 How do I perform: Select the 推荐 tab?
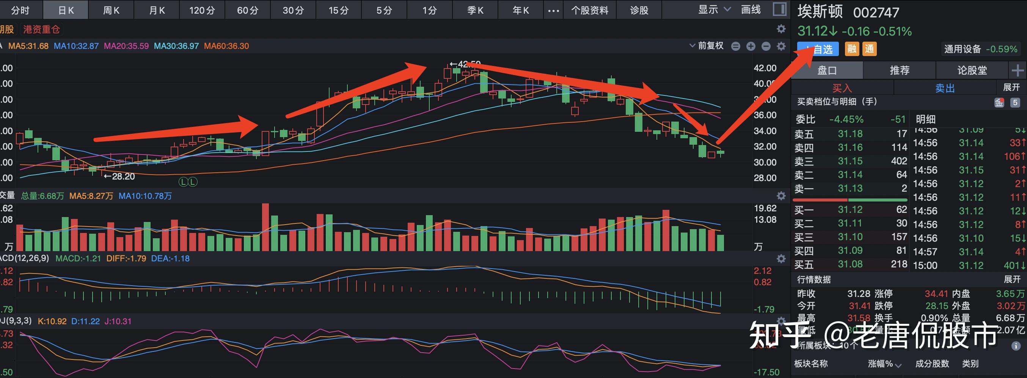click(900, 70)
